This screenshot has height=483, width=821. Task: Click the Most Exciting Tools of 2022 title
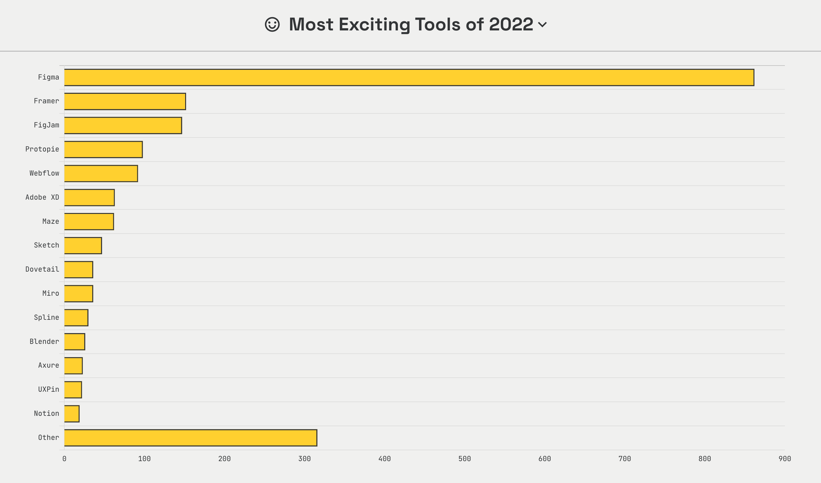(x=411, y=24)
